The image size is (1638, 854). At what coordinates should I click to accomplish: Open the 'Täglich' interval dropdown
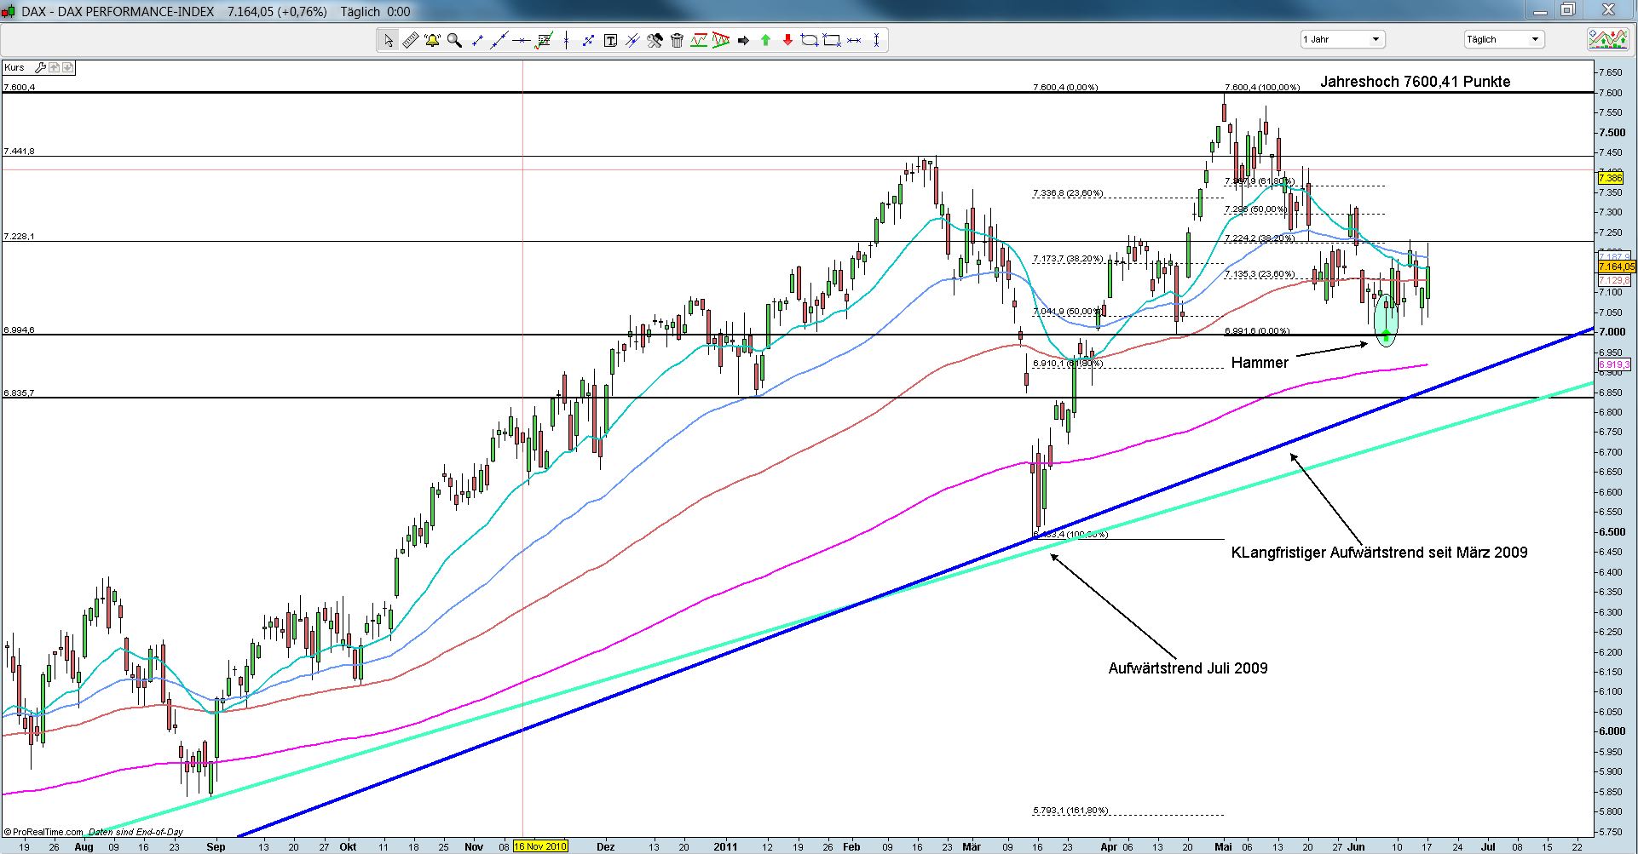click(x=1504, y=39)
